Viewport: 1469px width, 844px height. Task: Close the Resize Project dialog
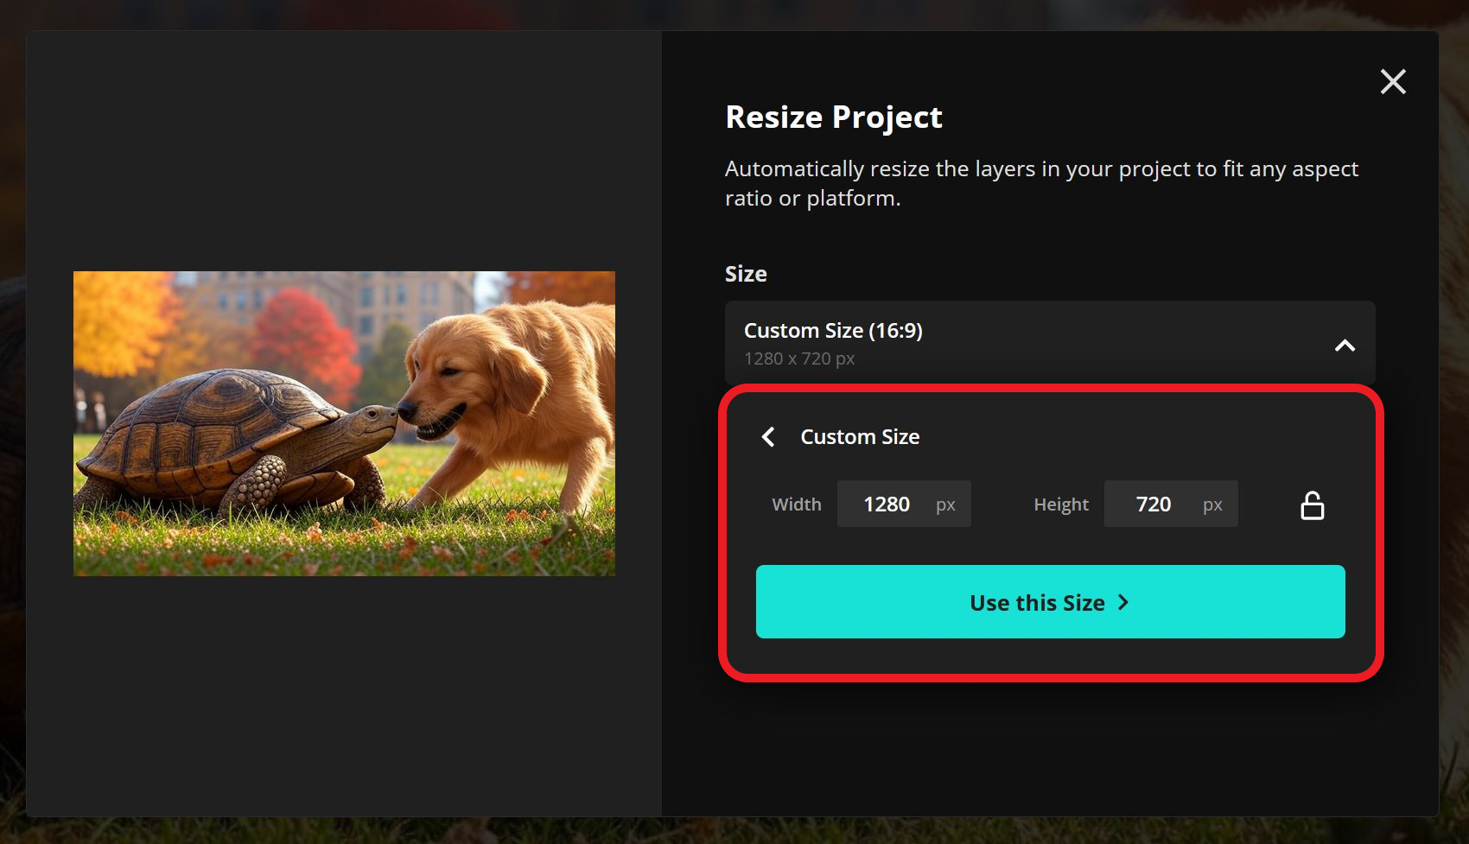1392,82
